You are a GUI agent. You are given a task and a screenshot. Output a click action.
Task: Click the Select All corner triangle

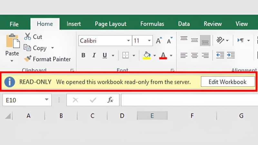(x=8, y=116)
